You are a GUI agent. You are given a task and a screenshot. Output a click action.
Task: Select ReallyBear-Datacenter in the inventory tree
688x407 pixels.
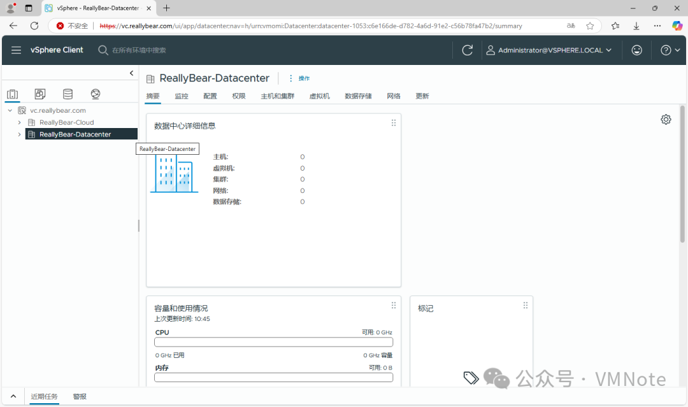[x=75, y=134]
